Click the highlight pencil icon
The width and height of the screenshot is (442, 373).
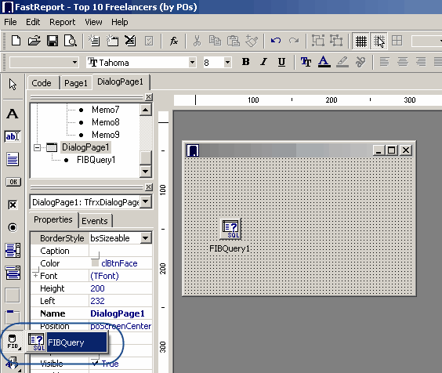(342, 62)
